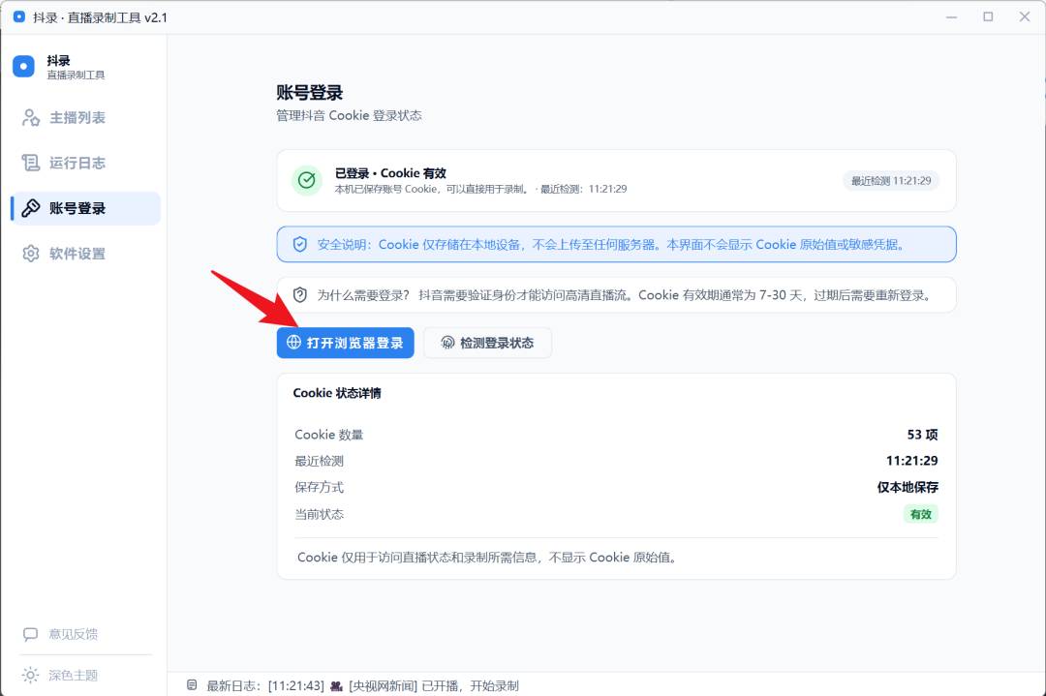Click the green check status icon
1046x696 pixels.
point(307,180)
